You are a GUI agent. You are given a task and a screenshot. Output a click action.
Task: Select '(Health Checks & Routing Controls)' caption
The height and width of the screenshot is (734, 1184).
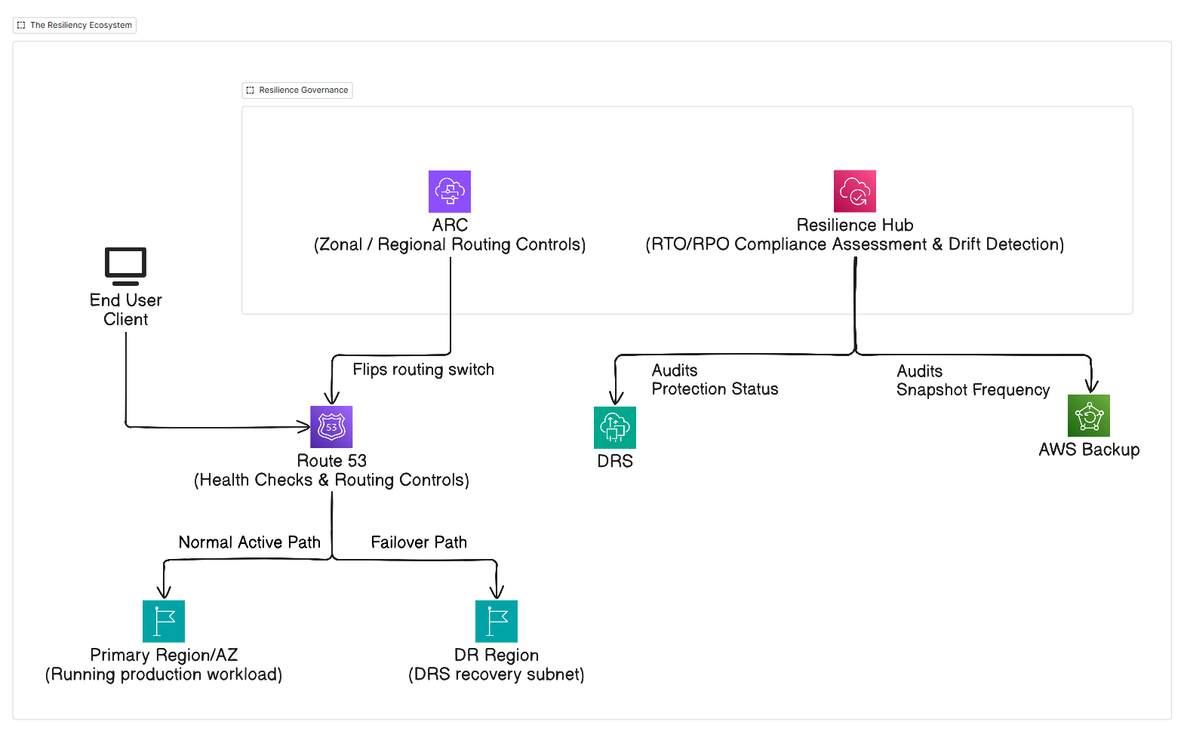[331, 480]
